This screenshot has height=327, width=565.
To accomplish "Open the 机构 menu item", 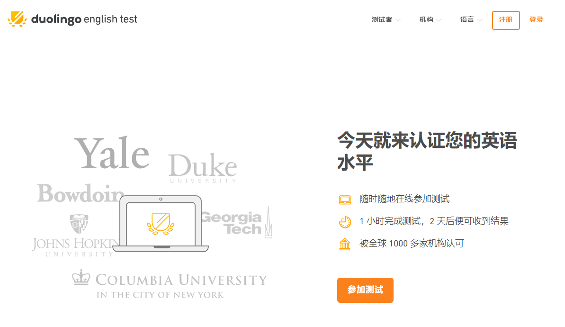I will coord(426,20).
